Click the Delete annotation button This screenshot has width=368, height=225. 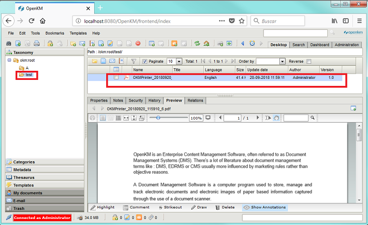(225, 207)
